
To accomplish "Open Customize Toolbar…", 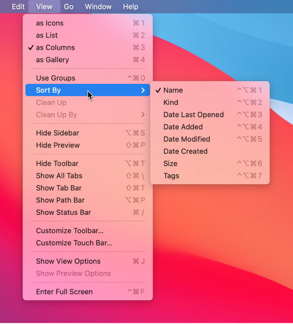I will click(87, 231).
